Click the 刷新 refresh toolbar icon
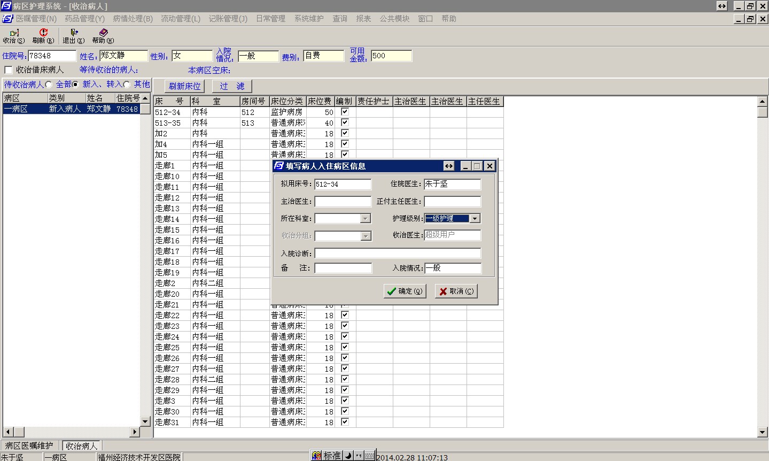 [43, 33]
